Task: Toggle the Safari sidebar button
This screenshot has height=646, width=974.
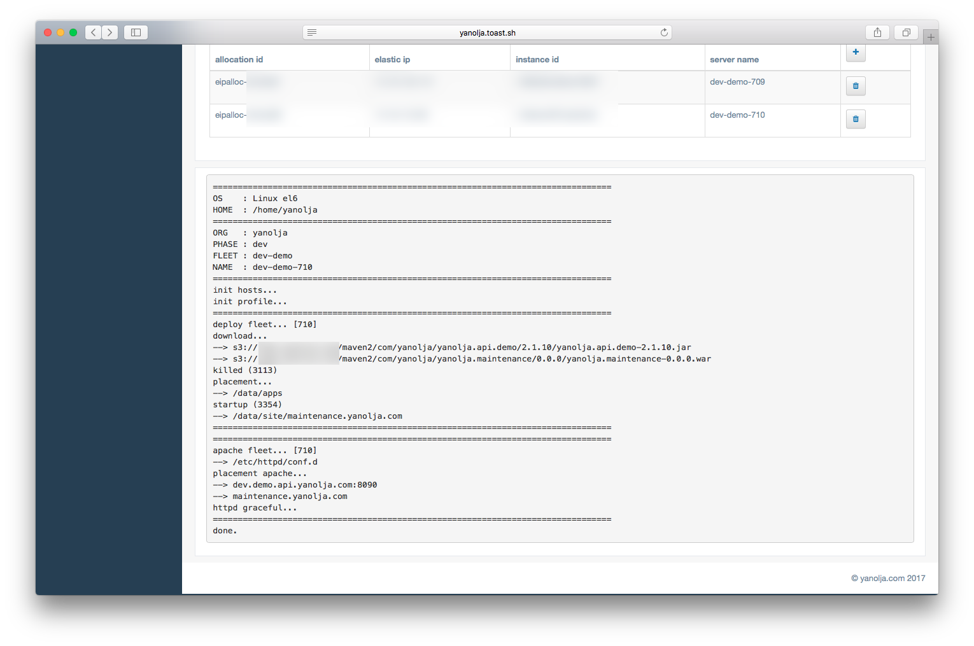Action: (x=136, y=32)
